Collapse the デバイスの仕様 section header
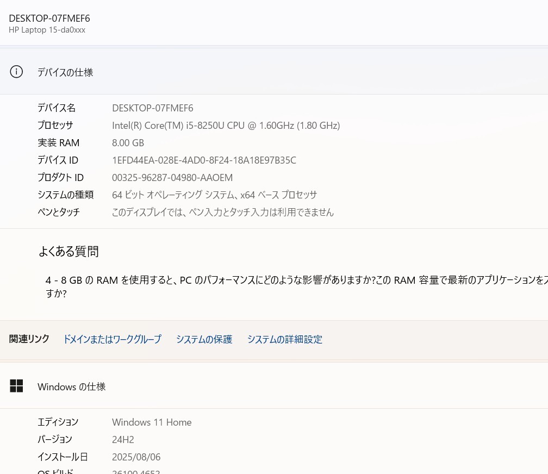This screenshot has height=474, width=548. (274, 72)
